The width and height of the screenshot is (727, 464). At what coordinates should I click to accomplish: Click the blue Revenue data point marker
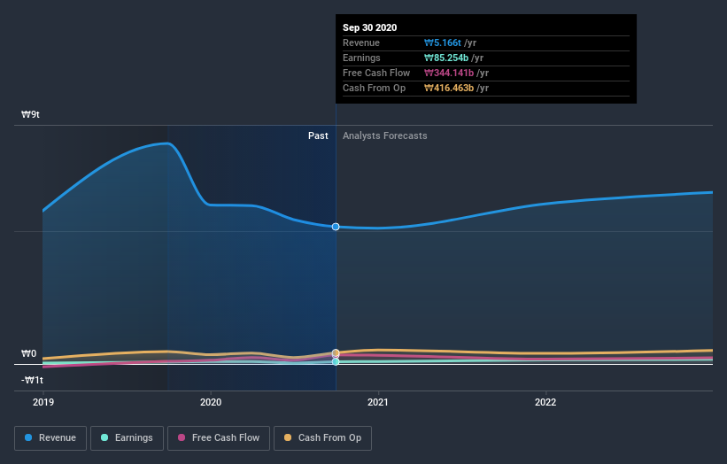click(336, 227)
